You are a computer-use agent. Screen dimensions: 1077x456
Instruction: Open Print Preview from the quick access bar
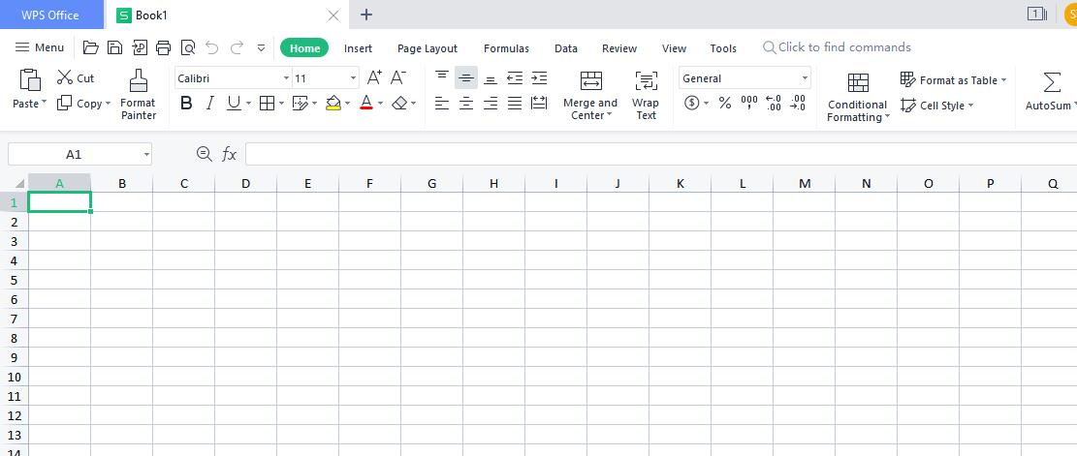(x=187, y=47)
